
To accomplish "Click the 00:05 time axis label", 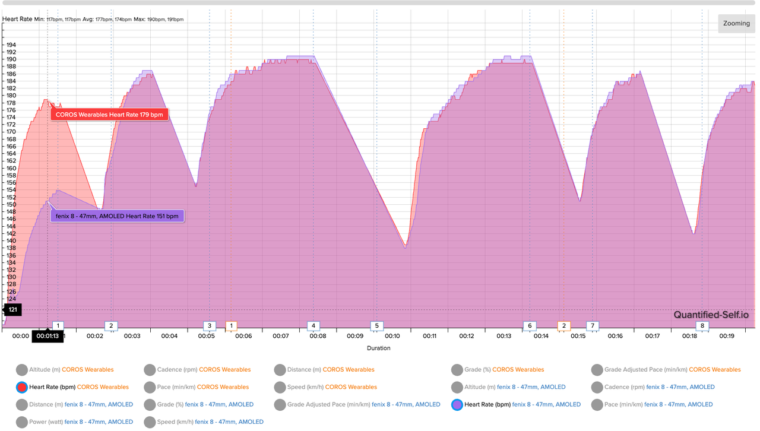I will click(207, 336).
